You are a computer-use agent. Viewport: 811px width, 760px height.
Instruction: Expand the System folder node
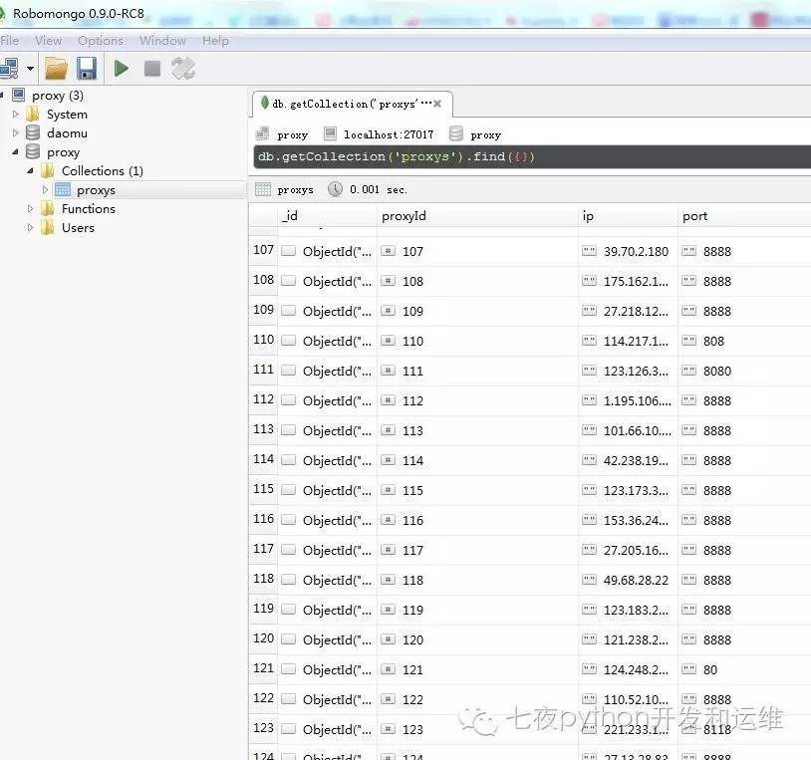point(16,114)
